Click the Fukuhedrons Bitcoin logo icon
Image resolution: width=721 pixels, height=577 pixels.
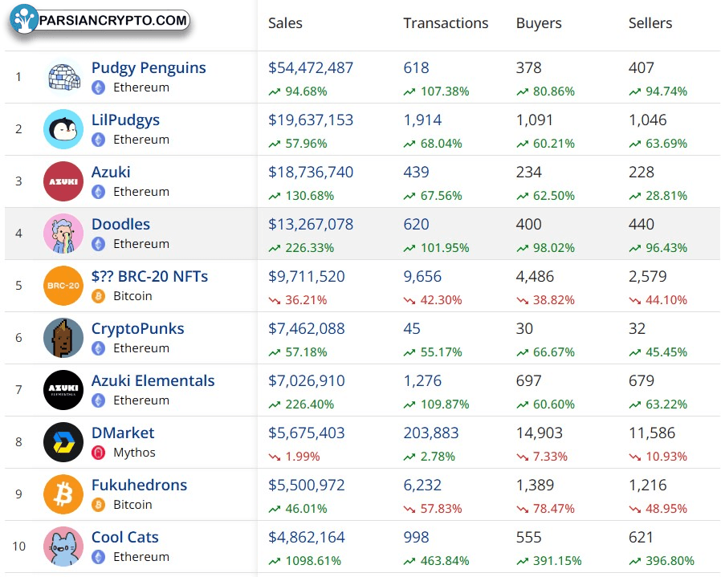[x=63, y=494]
